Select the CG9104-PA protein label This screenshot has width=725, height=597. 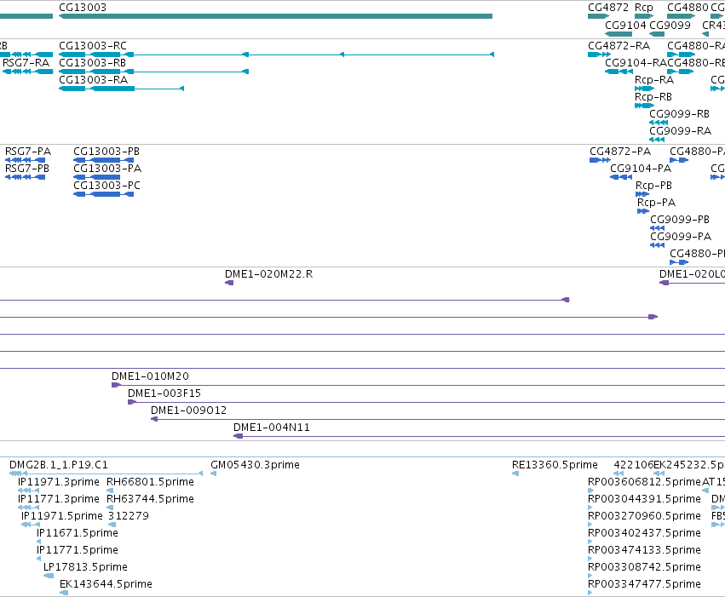pyautogui.click(x=641, y=169)
